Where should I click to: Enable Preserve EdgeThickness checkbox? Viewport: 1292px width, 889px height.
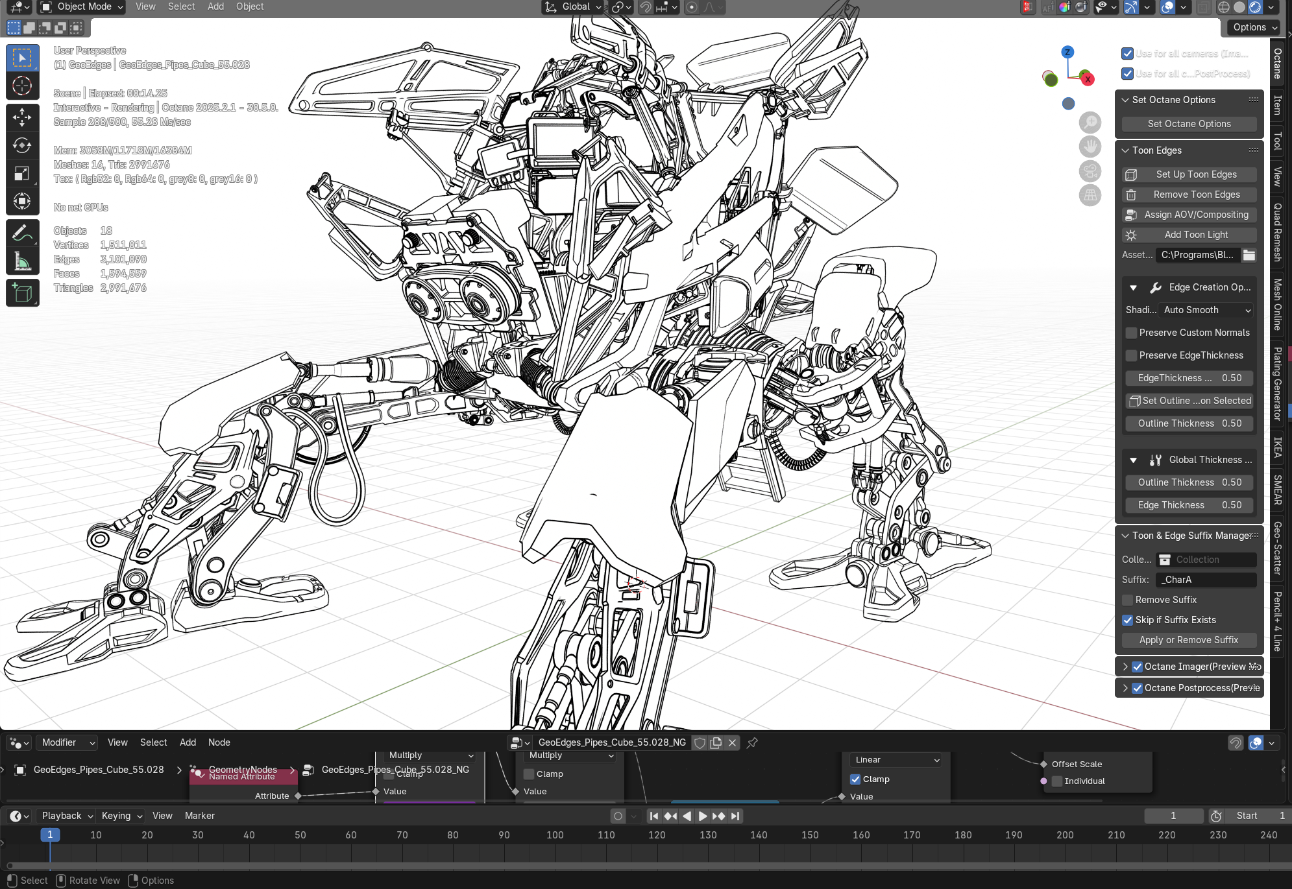1132,356
